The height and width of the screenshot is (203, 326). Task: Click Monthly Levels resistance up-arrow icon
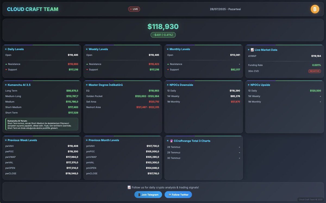[168, 64]
